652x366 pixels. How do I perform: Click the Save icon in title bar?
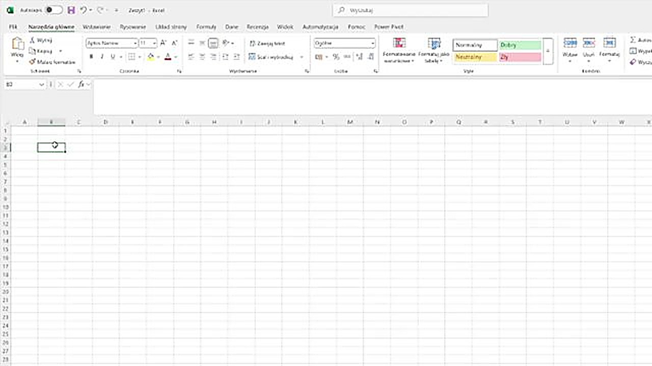tap(71, 10)
